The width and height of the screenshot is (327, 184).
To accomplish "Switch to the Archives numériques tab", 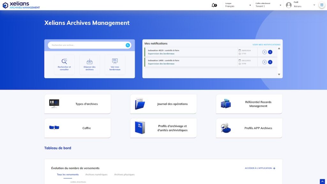I will 96,175.
